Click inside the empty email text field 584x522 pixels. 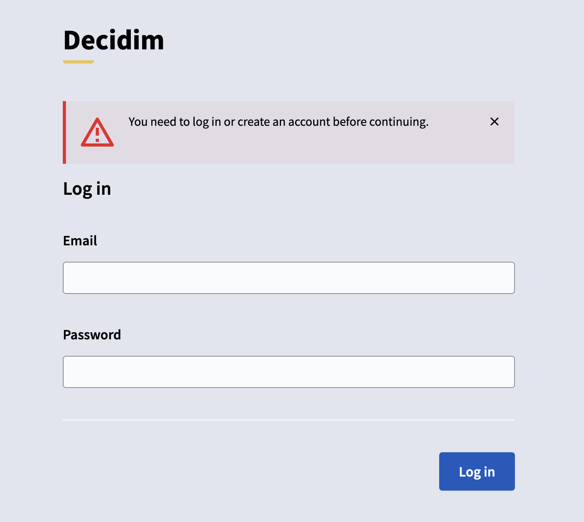pyautogui.click(x=288, y=277)
